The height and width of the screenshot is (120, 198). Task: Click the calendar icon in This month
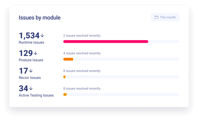click(156, 17)
